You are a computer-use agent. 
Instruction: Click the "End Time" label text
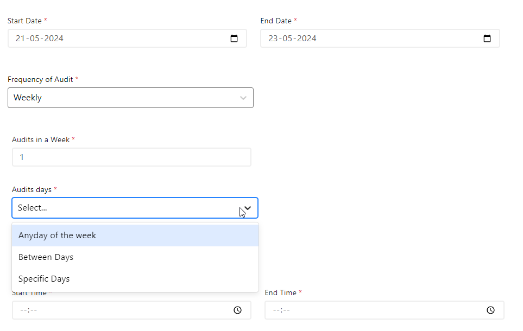pos(280,292)
